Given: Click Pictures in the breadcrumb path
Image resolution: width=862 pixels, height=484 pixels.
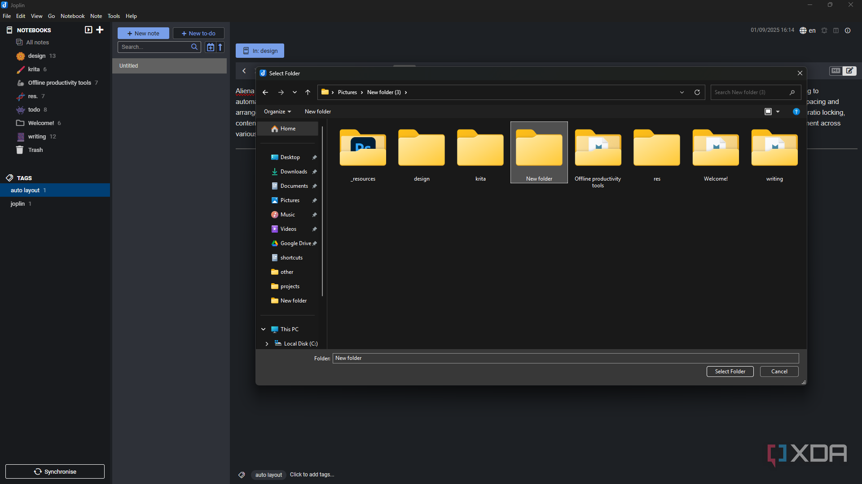Looking at the screenshot, I should (x=347, y=92).
